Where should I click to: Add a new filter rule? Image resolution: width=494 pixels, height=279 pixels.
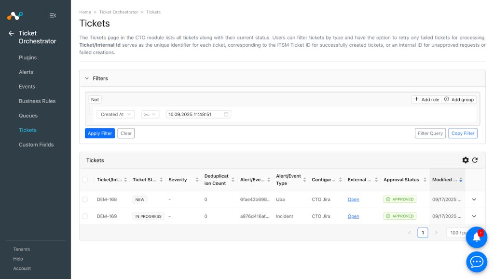[426, 99]
